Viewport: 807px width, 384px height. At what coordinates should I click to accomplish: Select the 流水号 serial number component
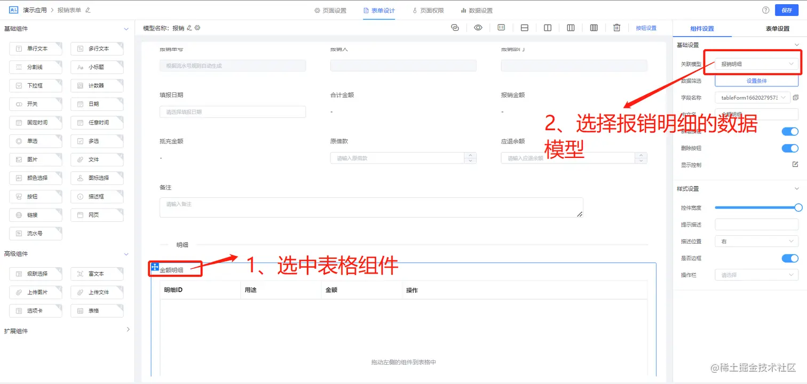coord(36,234)
